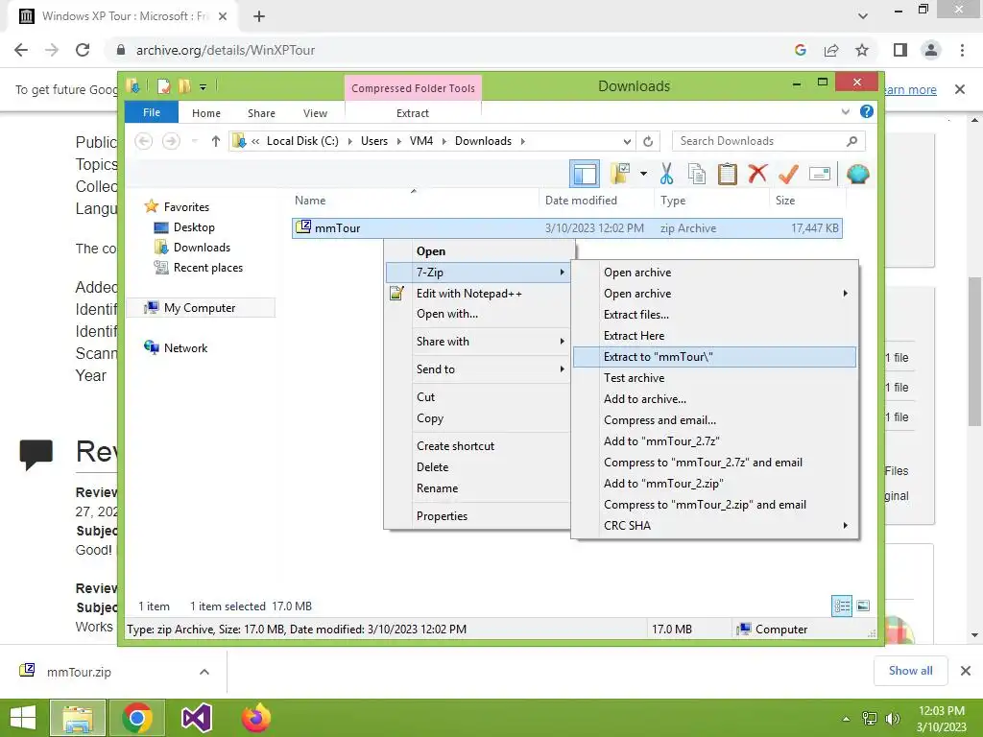Viewport: 983px width, 737px height.
Task: Open Firefox from the taskbar
Action: [x=255, y=718]
